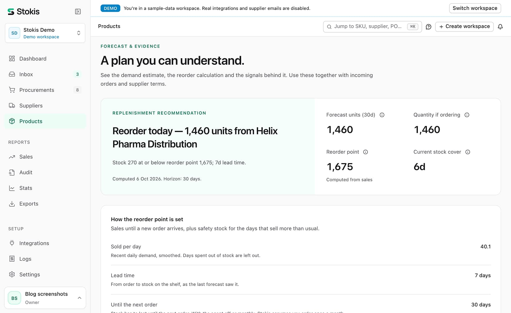Open the help chat icon
The height and width of the screenshot is (313, 511).
428,27
